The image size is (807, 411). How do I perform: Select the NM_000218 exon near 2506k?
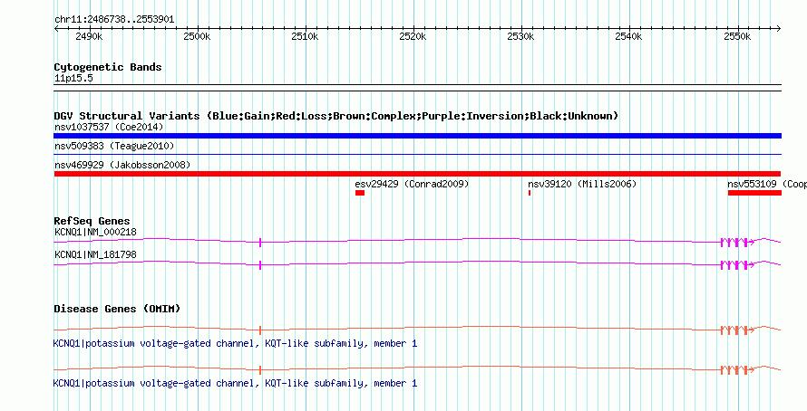(260, 243)
